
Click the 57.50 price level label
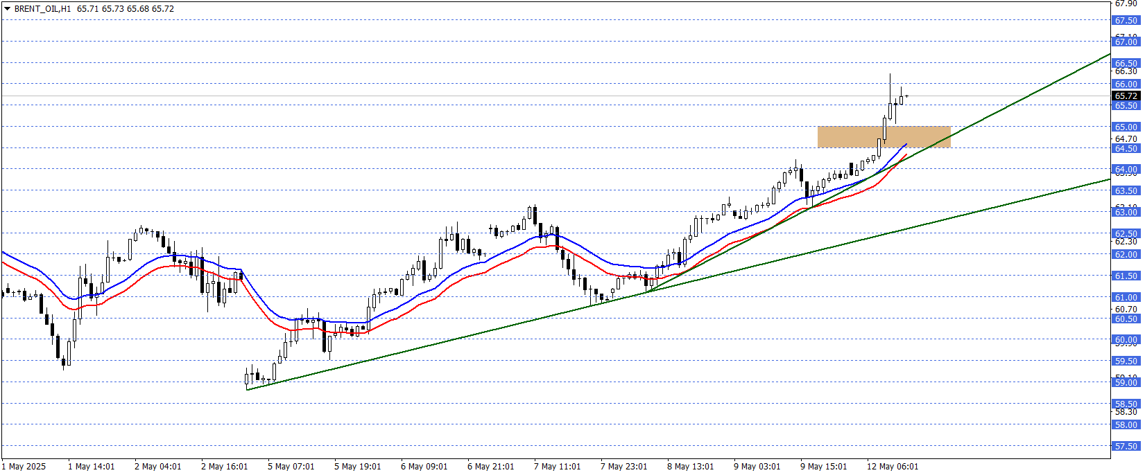coord(1126,446)
